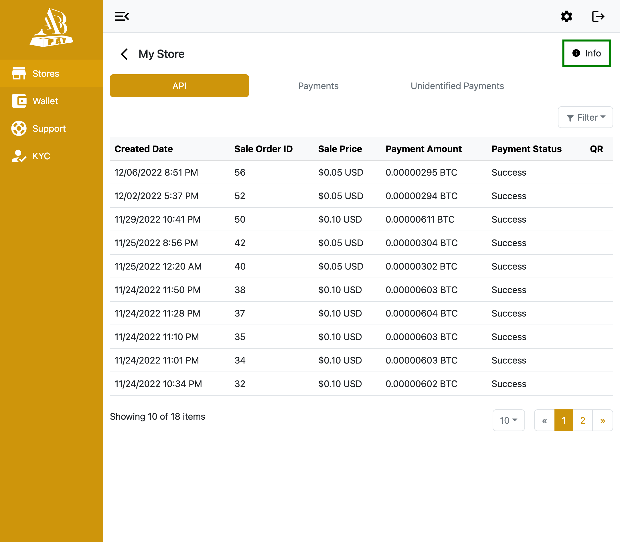The width and height of the screenshot is (620, 542).
Task: Open settings via the gear icon
Action: [566, 16]
